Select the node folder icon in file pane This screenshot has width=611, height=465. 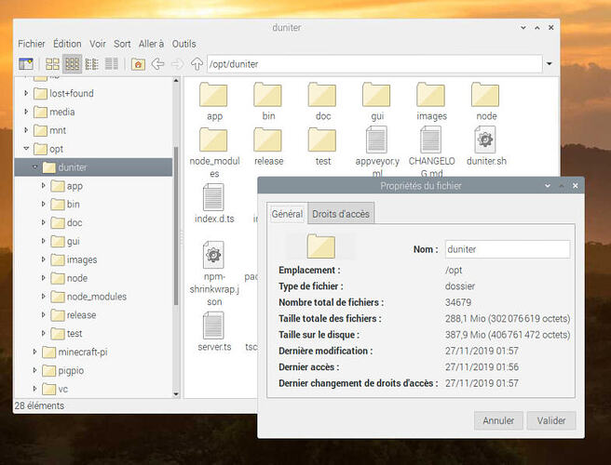(485, 95)
